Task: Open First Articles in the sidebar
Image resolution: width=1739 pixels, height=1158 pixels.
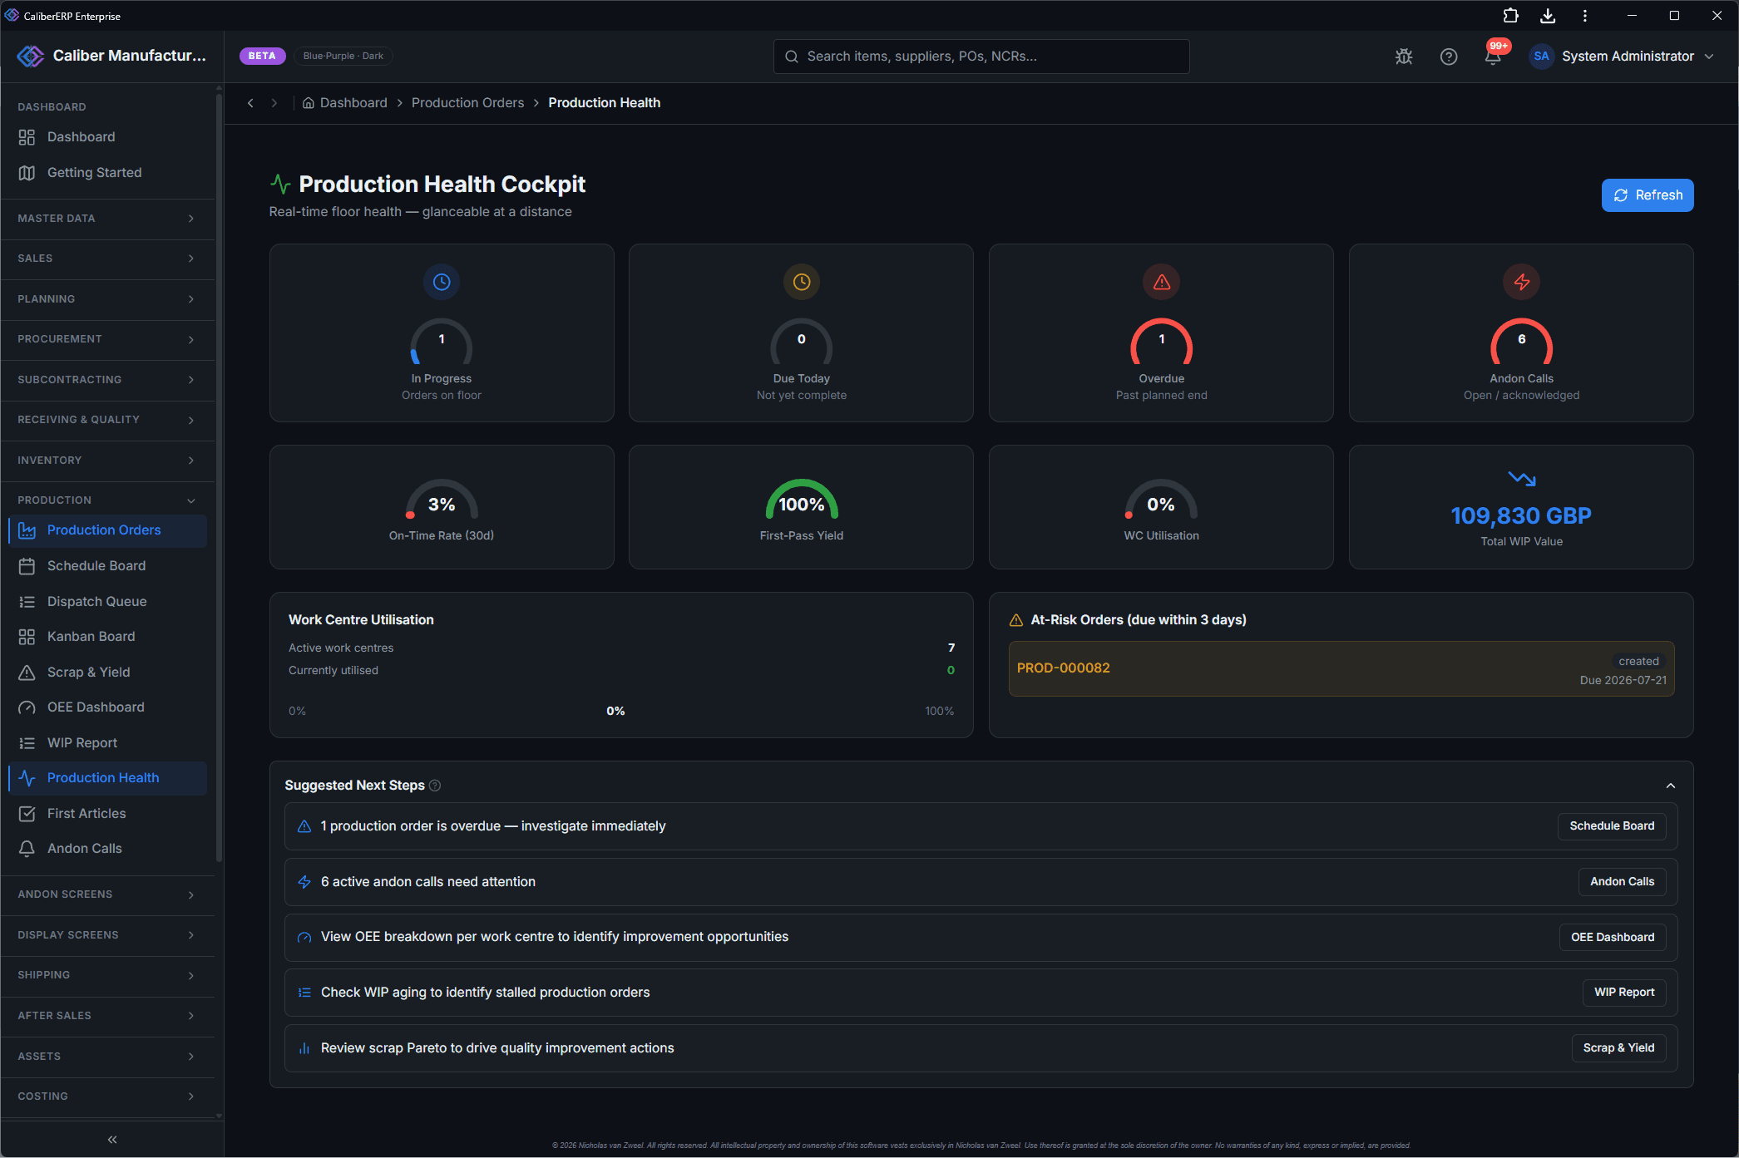Action: click(x=106, y=814)
